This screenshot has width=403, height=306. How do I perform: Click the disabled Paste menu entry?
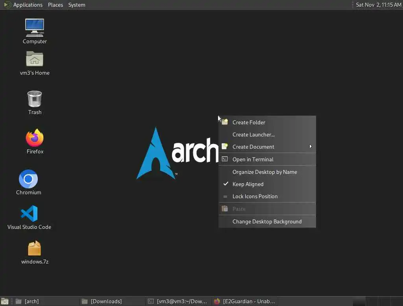pyautogui.click(x=267, y=209)
